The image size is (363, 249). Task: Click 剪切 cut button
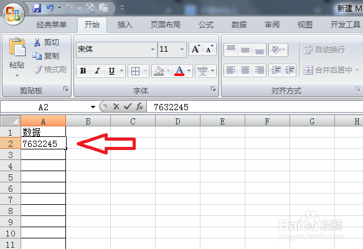(47, 42)
